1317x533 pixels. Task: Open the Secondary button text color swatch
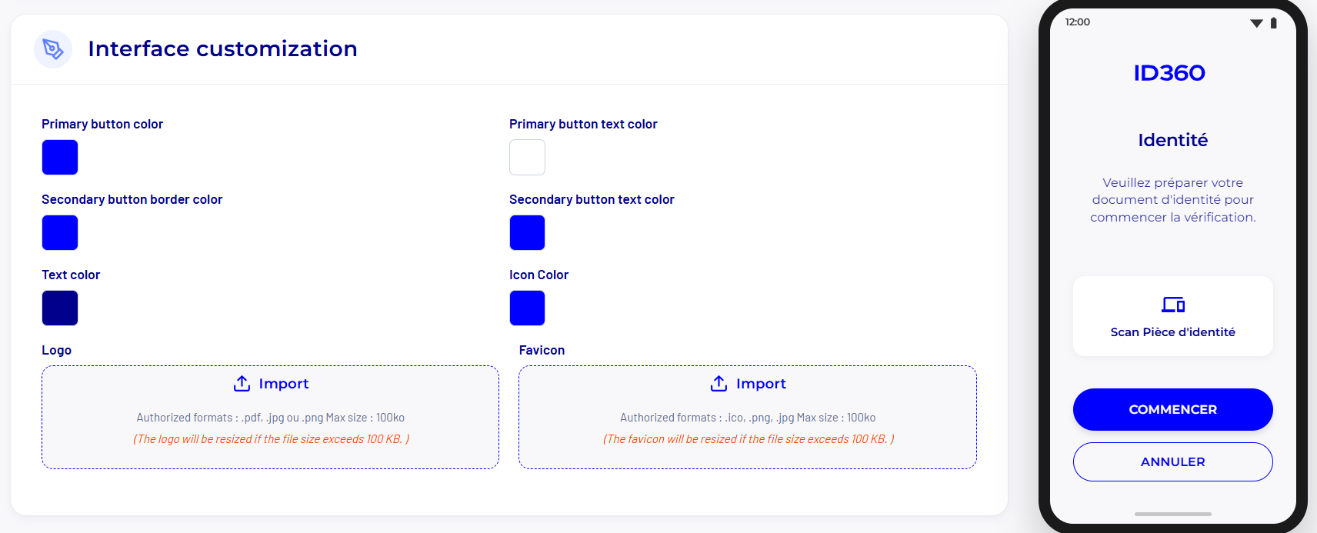527,233
